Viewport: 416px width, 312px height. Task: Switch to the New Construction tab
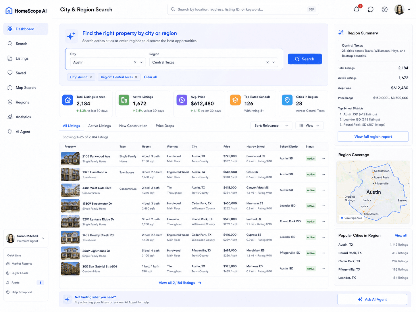click(133, 126)
